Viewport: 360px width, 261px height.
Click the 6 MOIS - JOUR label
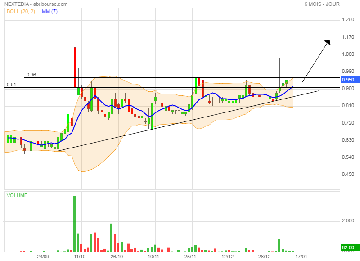click(322, 4)
